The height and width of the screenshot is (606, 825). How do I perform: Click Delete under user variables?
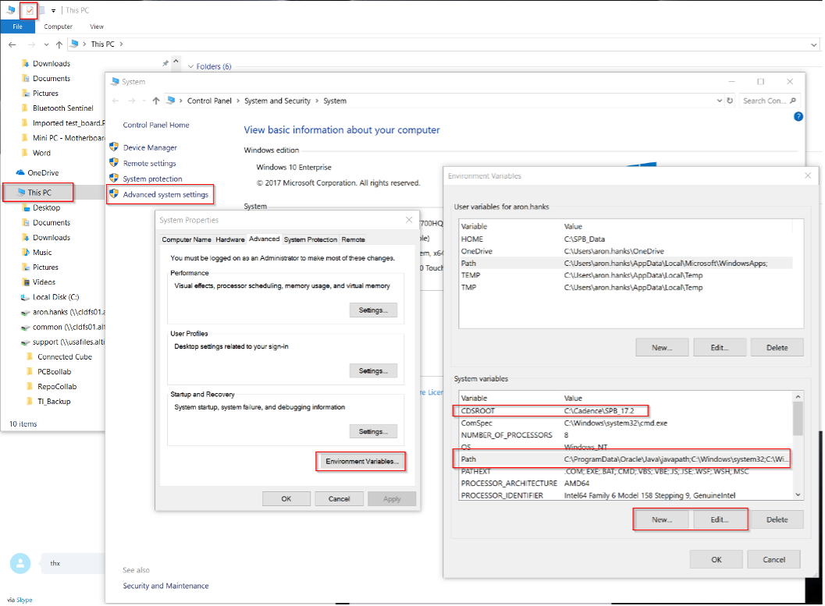click(x=777, y=348)
